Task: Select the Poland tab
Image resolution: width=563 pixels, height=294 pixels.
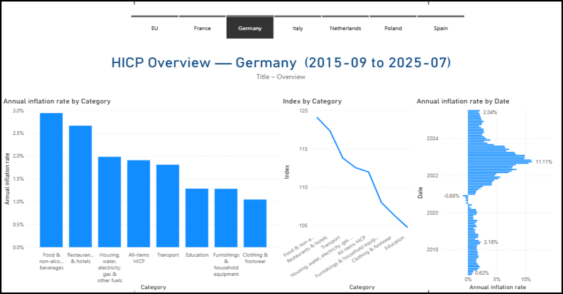Action: pos(393,28)
